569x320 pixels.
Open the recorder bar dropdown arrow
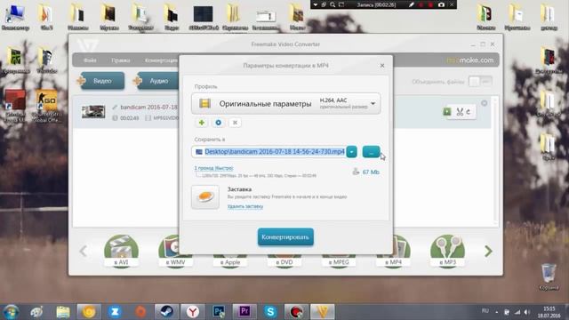316,4
